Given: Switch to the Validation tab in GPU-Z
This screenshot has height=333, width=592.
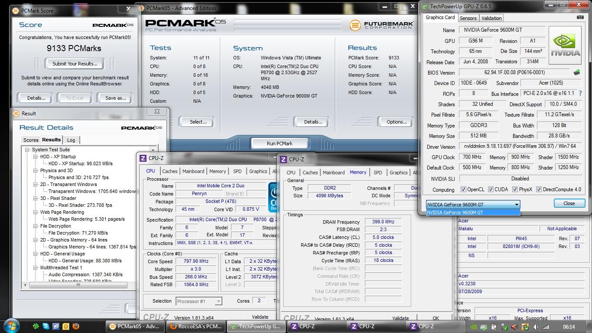Looking at the screenshot, I should [491, 18].
